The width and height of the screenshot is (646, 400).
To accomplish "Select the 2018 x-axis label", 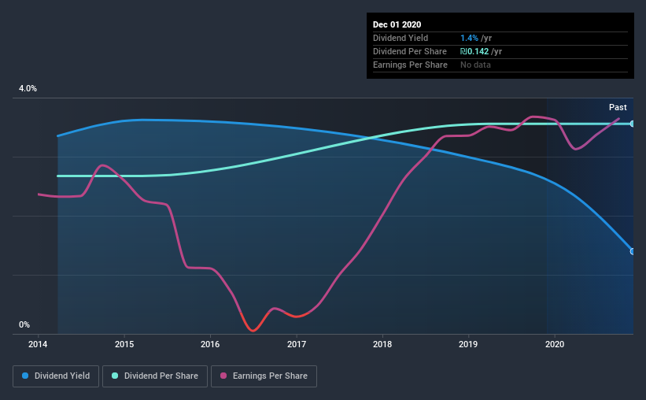I will click(x=382, y=344).
